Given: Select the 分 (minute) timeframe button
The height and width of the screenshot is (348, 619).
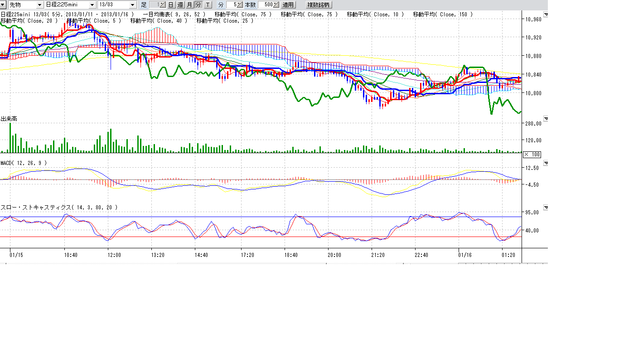Looking at the screenshot, I should 198,5.
